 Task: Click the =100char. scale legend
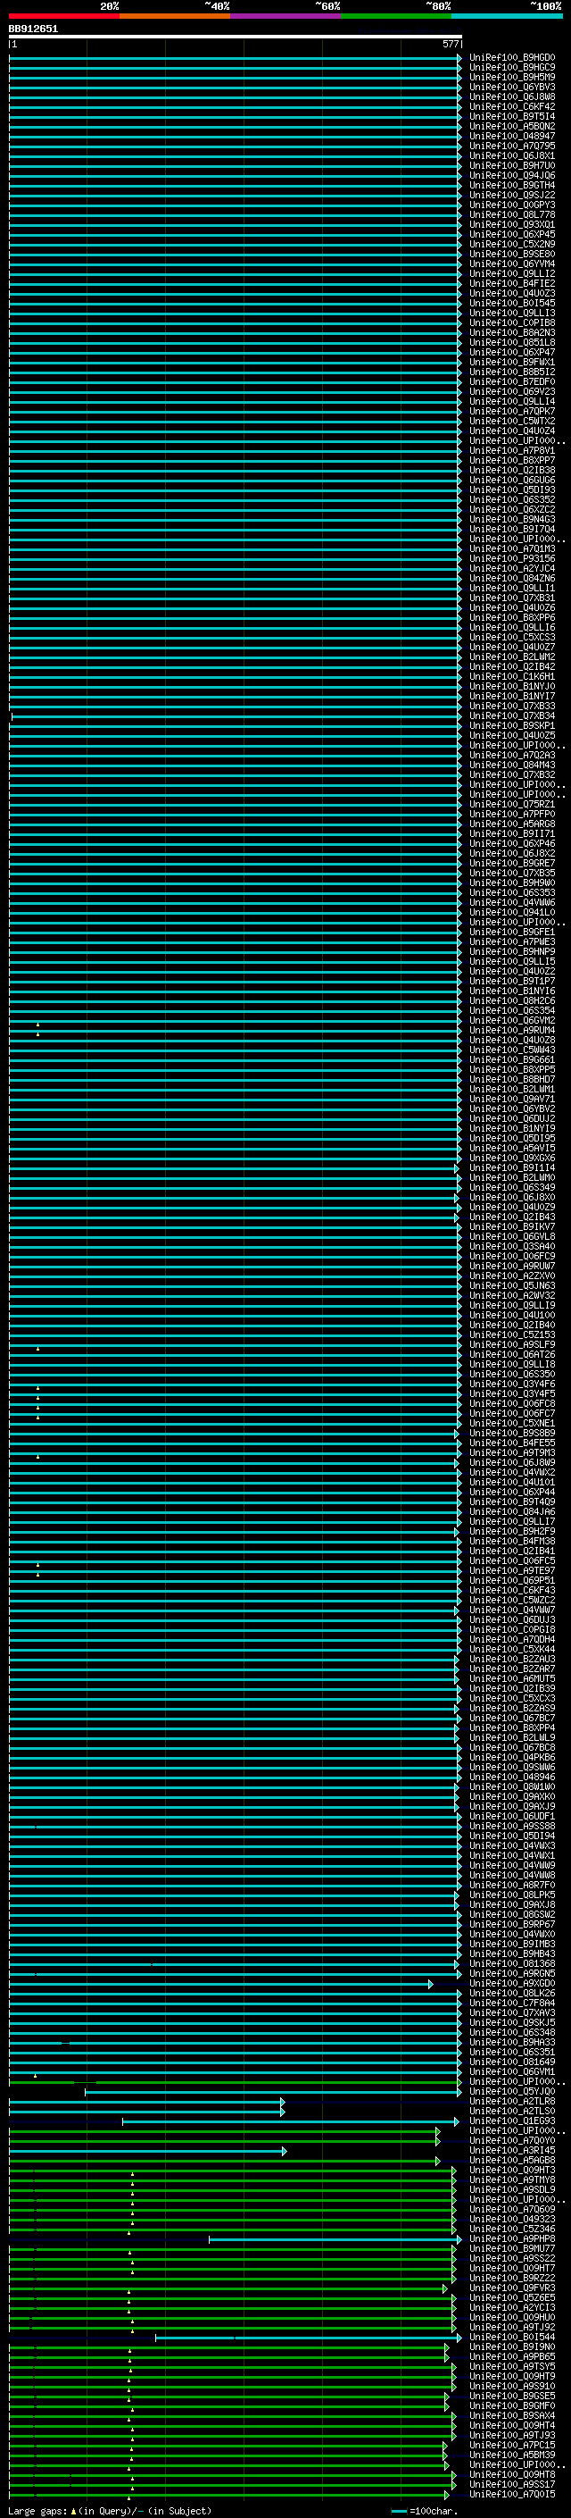pyautogui.click(x=425, y=2510)
